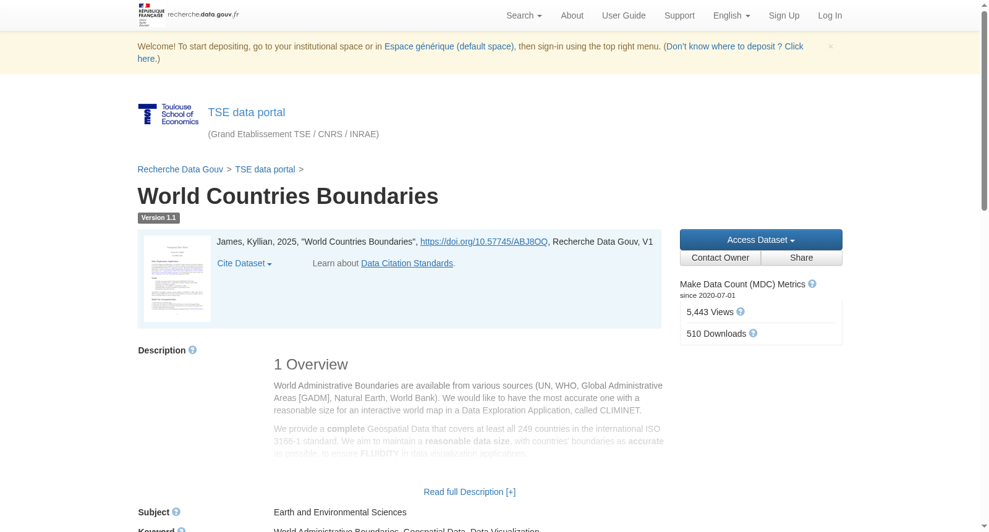Screen dimensions: 989x532
Task: Go to Recherche Data Gouv breadcrumb
Action: tap(180, 169)
